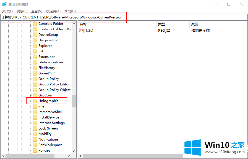Expand the Internet Settings key
This screenshot has width=248, height=159.
click(x=30, y=123)
